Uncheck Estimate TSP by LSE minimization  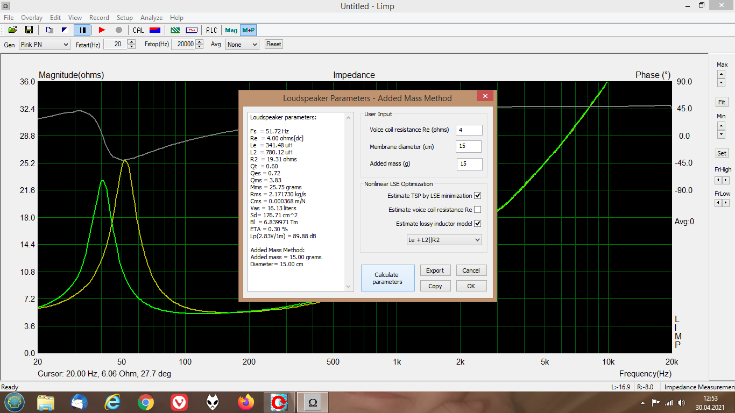pos(477,196)
